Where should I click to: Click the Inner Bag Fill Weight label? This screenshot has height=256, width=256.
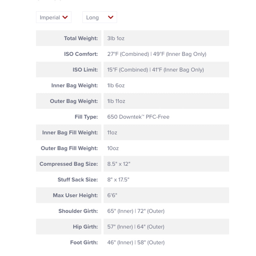pyautogui.click(x=70, y=132)
